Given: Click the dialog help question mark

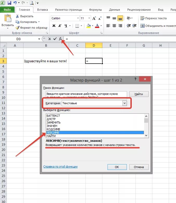Looking at the screenshot, I should click(x=135, y=79).
